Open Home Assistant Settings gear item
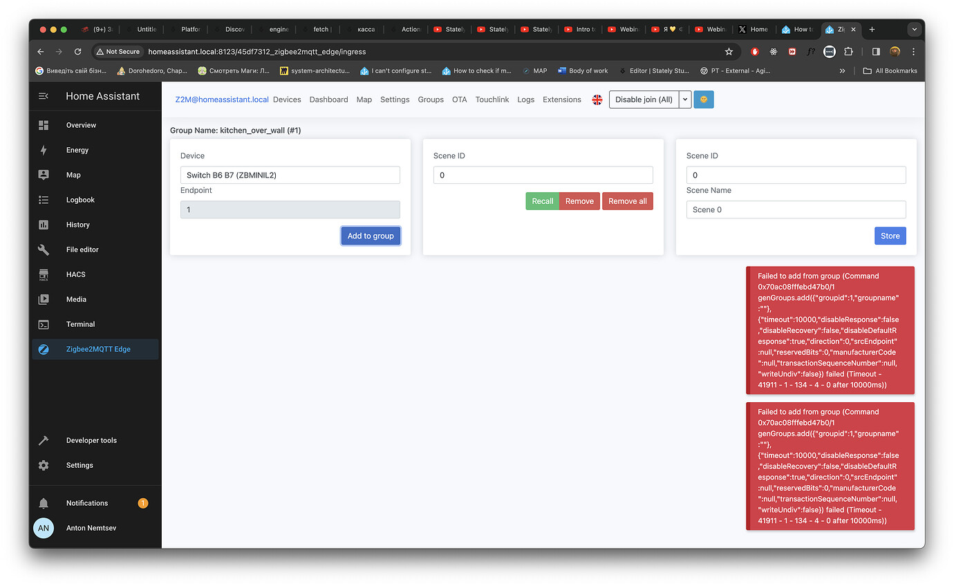The image size is (954, 586). coord(95,465)
